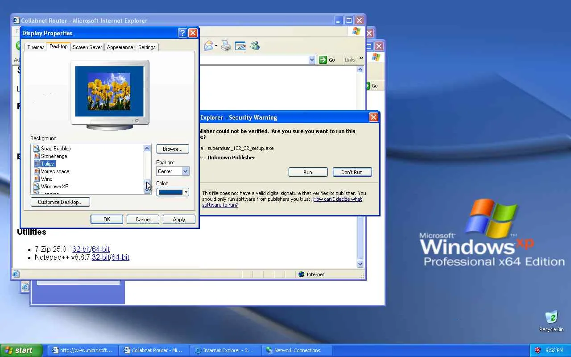Select Tulips in the background list
The height and width of the screenshot is (357, 571).
47,164
